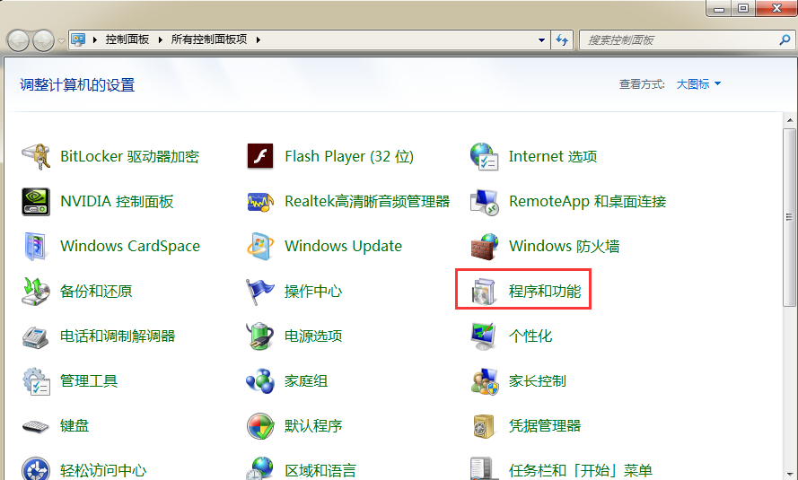Click the Flash Player red icon
The width and height of the screenshot is (798, 480).
pos(260,156)
